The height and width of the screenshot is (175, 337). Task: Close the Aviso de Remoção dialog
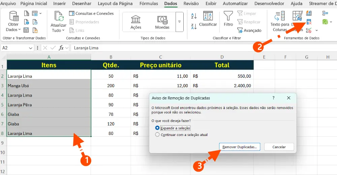[289, 98]
